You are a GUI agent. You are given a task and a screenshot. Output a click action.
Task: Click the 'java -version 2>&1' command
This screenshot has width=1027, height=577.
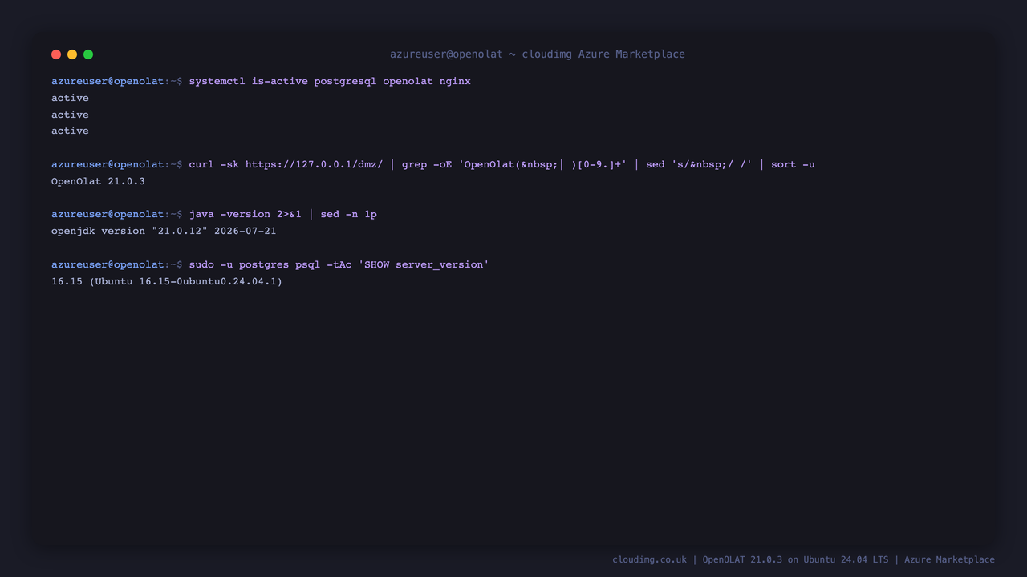pyautogui.click(x=246, y=214)
